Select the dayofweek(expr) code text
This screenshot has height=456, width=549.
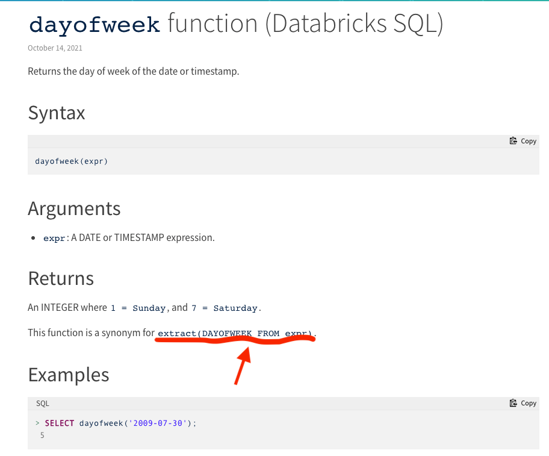[x=71, y=161]
